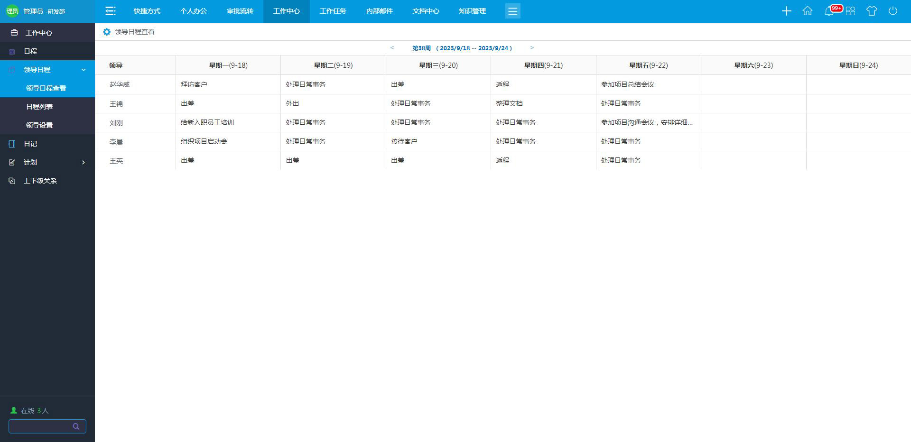Open the apps grid icon in top bar
This screenshot has width=911, height=442.
click(851, 10)
